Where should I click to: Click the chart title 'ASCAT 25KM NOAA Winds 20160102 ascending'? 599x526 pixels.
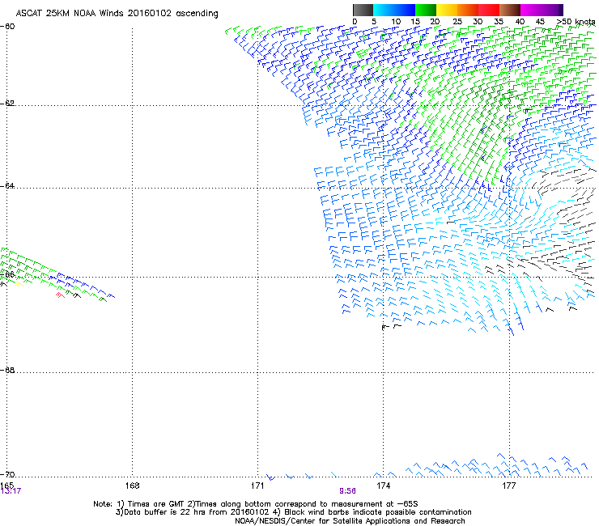[x=117, y=13]
